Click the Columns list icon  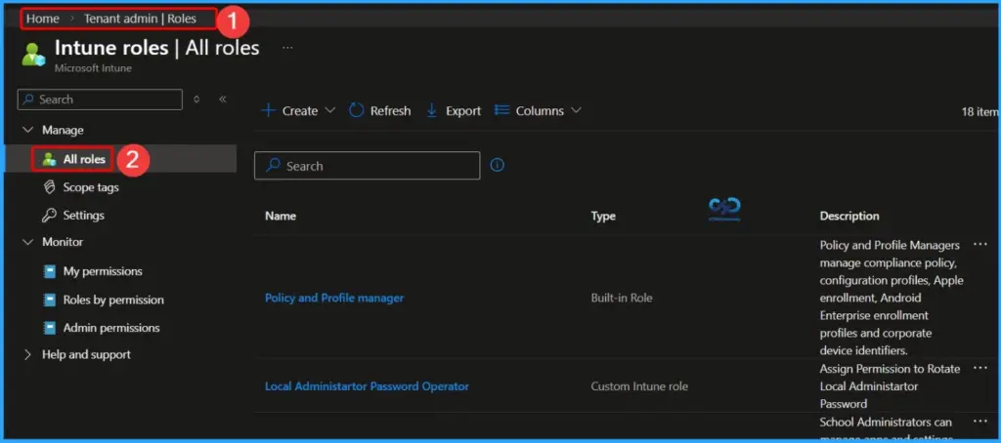(x=502, y=110)
